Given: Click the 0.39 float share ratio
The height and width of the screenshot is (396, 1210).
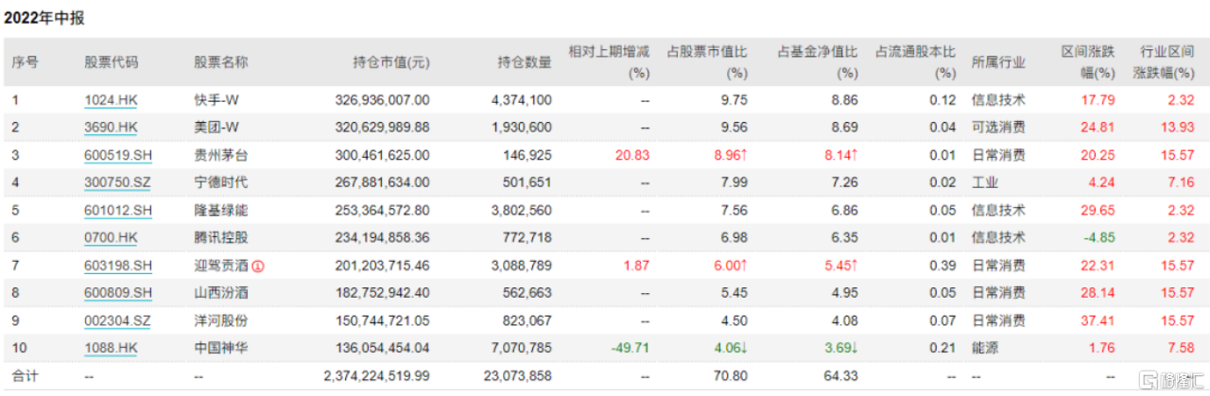Looking at the screenshot, I should coord(943,266).
